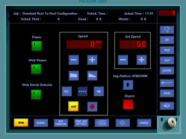186x139 pixels.
Task: Click the yellow STOP button
Action: (73, 107)
